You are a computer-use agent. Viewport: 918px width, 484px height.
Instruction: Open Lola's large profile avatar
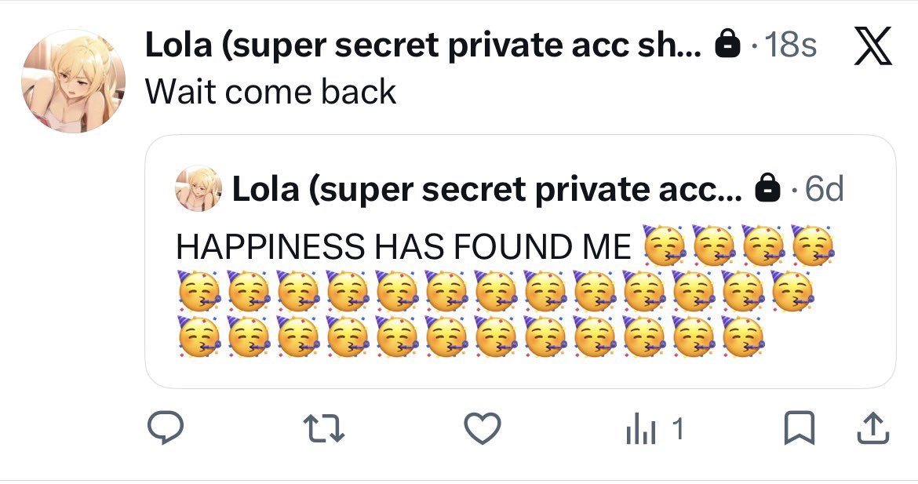[73, 82]
